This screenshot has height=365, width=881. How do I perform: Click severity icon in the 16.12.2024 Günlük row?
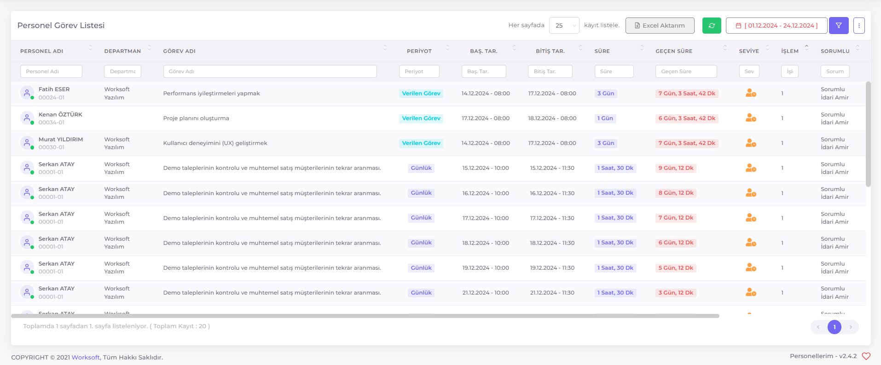tap(751, 193)
